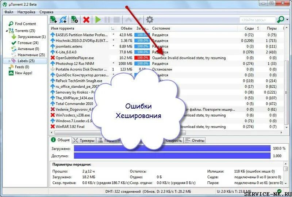The width and height of the screenshot is (292, 197).
Task: Click the Add Torrent toolbar icon
Action: (53, 20)
